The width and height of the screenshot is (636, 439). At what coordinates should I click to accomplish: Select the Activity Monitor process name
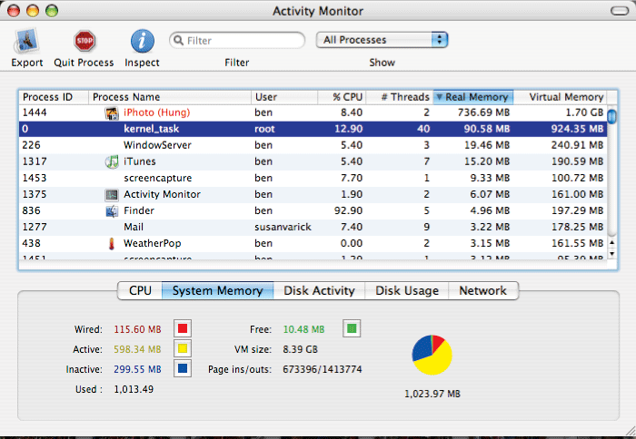click(162, 194)
